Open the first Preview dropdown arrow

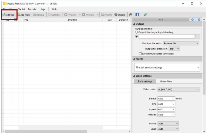(x=80, y=15)
